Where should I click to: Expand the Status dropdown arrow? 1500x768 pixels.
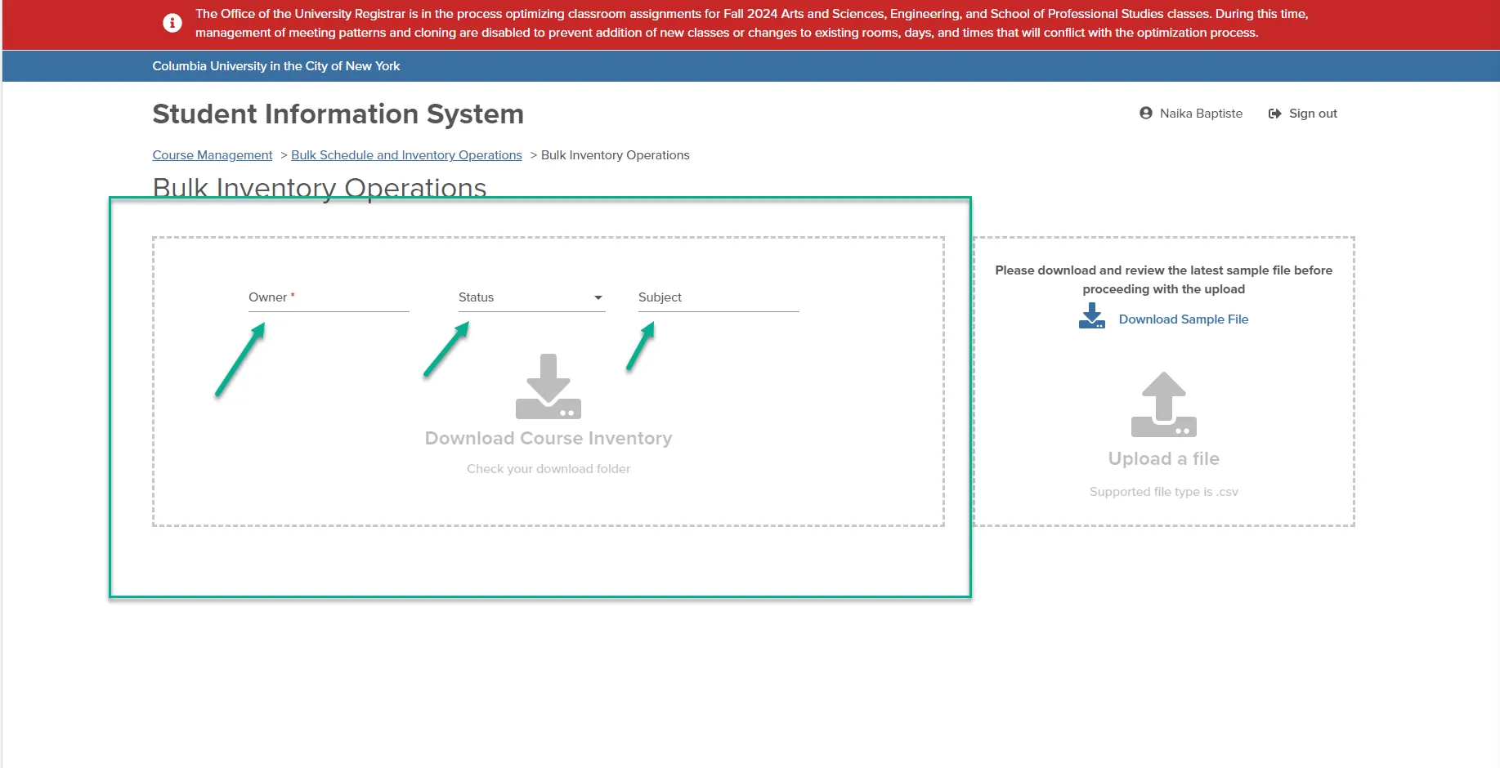[598, 298]
